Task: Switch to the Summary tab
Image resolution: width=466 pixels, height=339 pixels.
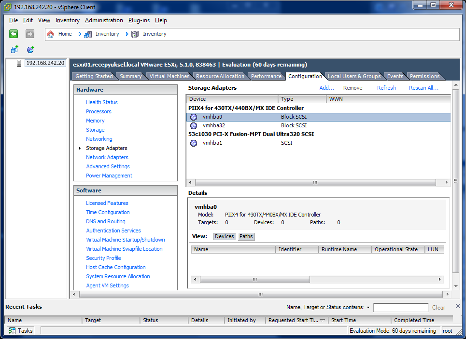Action: (130, 76)
